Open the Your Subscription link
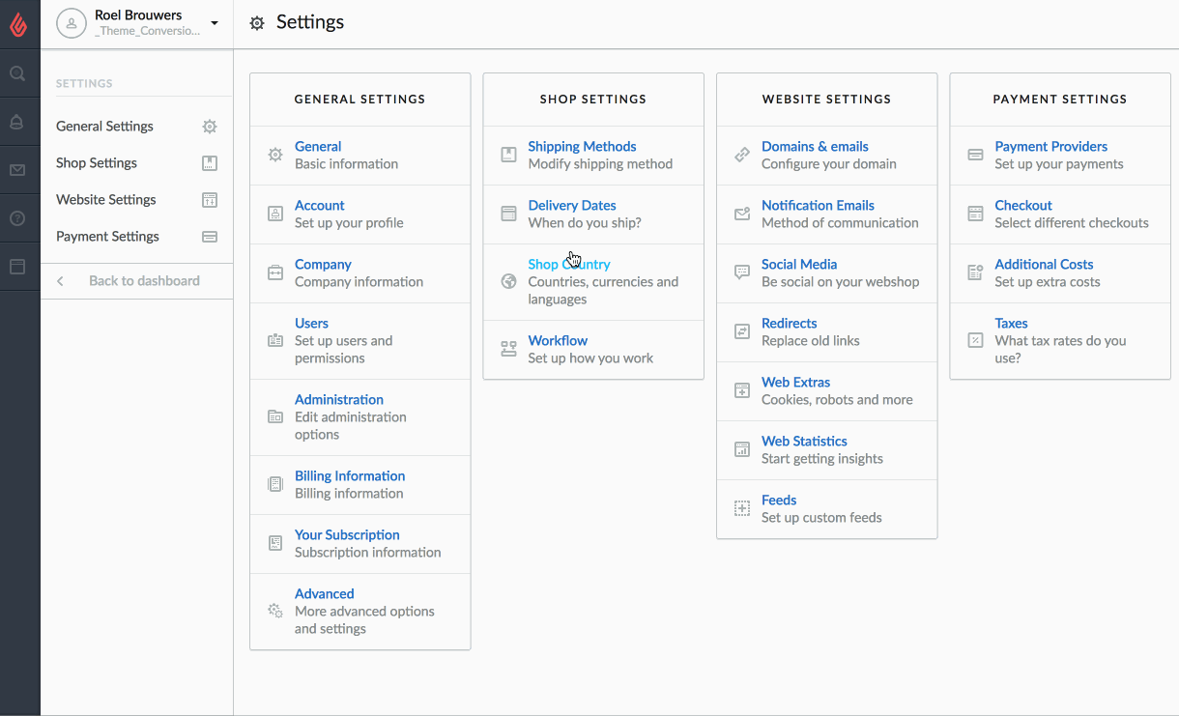This screenshot has height=716, width=1179. (347, 535)
